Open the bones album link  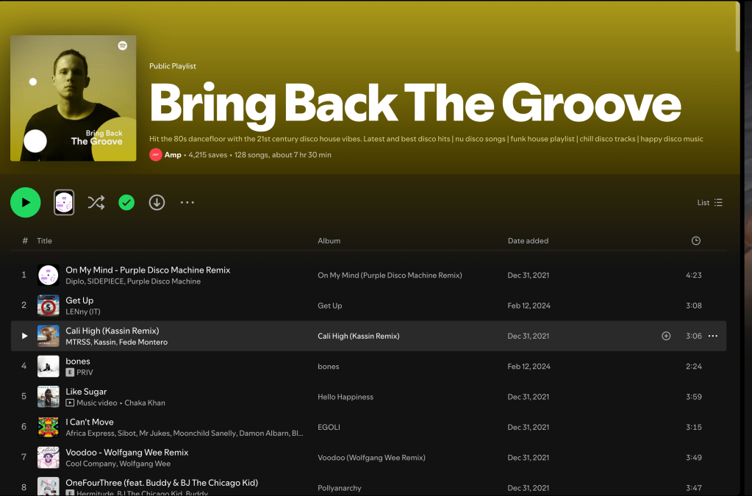point(328,367)
